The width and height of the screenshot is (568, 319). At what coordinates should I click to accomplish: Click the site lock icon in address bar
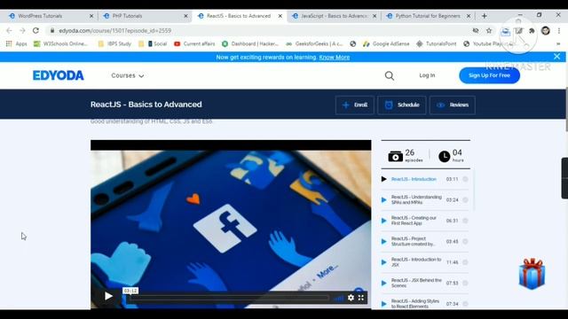52,31
